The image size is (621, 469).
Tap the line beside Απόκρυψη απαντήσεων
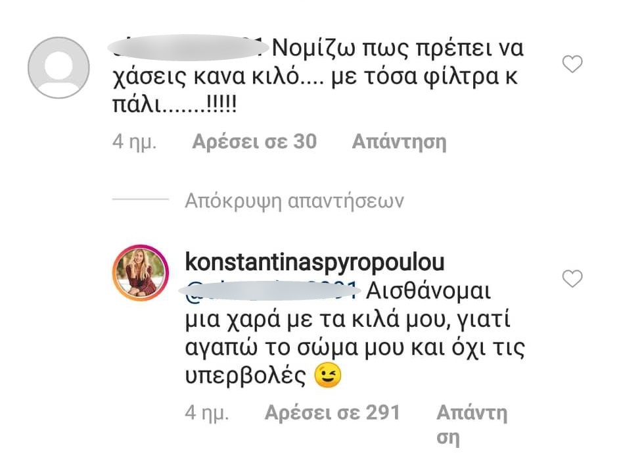tap(141, 199)
